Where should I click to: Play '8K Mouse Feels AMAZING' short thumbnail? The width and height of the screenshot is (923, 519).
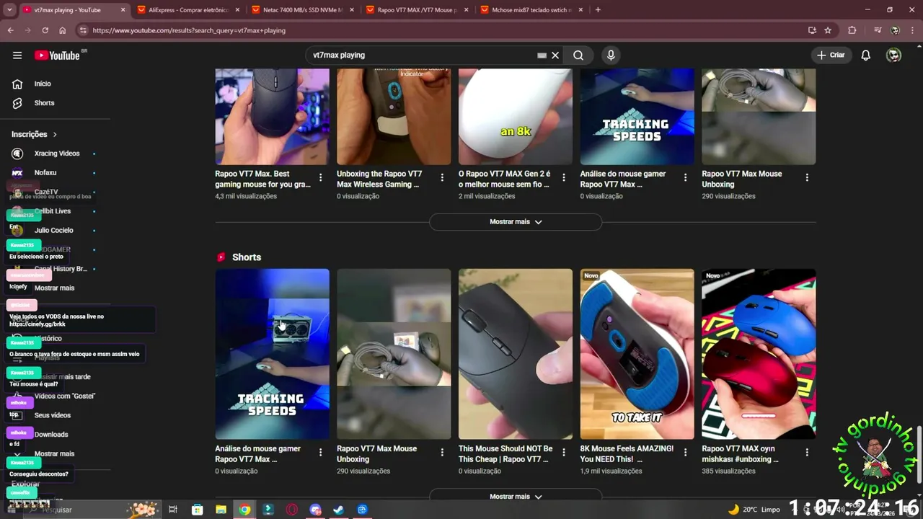637,354
